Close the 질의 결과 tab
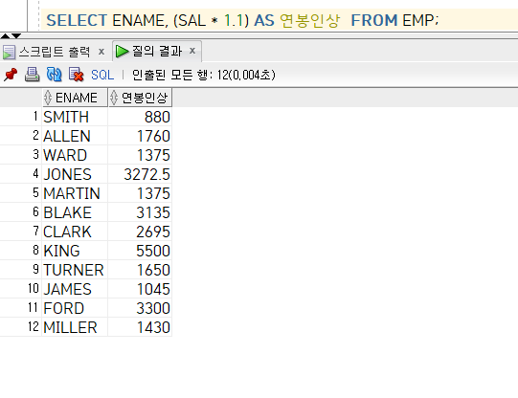518x398 pixels. 192,51
